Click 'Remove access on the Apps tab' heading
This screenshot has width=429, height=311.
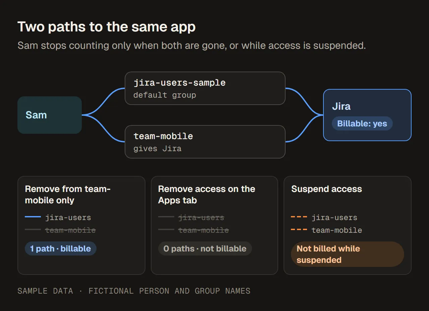(206, 195)
